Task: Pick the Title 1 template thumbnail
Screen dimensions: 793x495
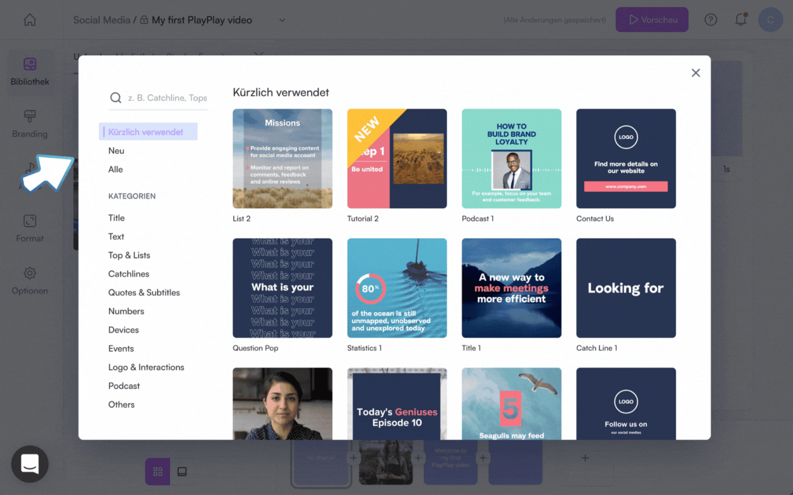Action: tap(511, 288)
